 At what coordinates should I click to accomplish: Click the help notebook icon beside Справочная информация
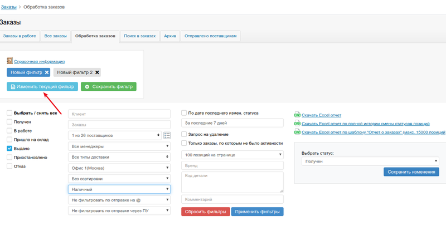9,61
